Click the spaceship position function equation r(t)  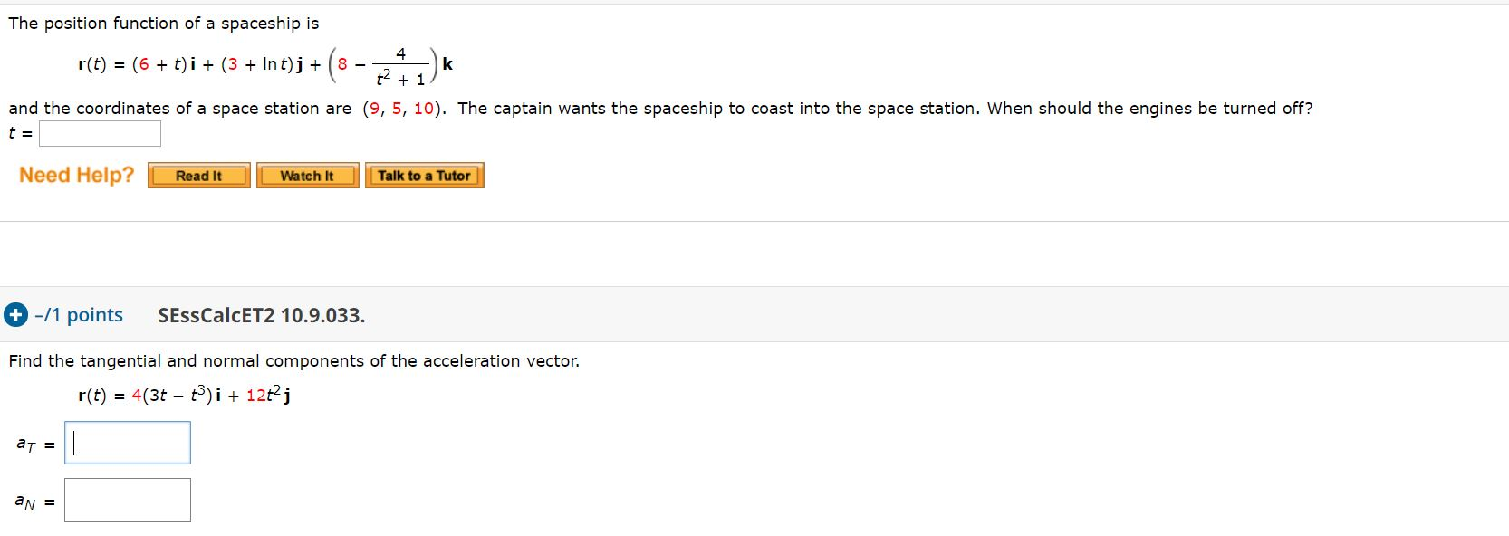[x=263, y=63]
